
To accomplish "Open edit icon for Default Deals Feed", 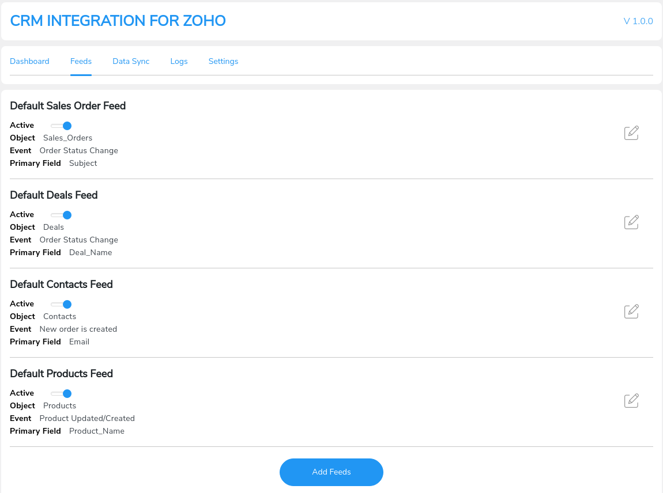I will click(x=631, y=222).
